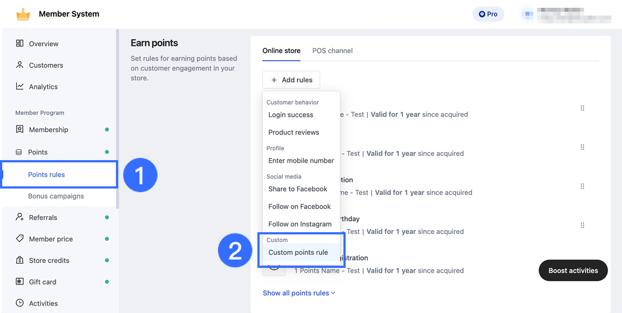Click the Customers person icon
622x313 pixels.
pyautogui.click(x=20, y=65)
